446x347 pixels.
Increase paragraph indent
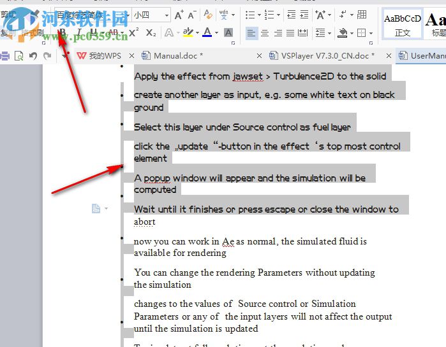[304, 15]
